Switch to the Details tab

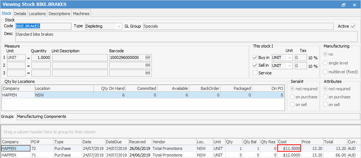pos(20,14)
